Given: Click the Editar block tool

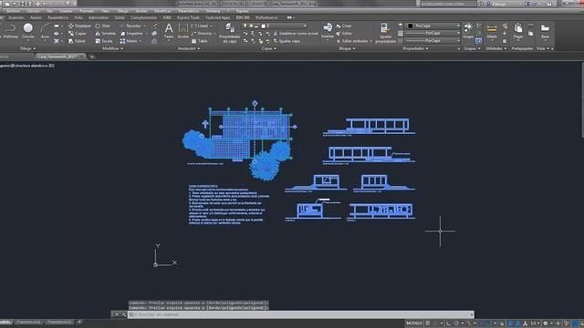Looking at the screenshot, I should pos(344,34).
